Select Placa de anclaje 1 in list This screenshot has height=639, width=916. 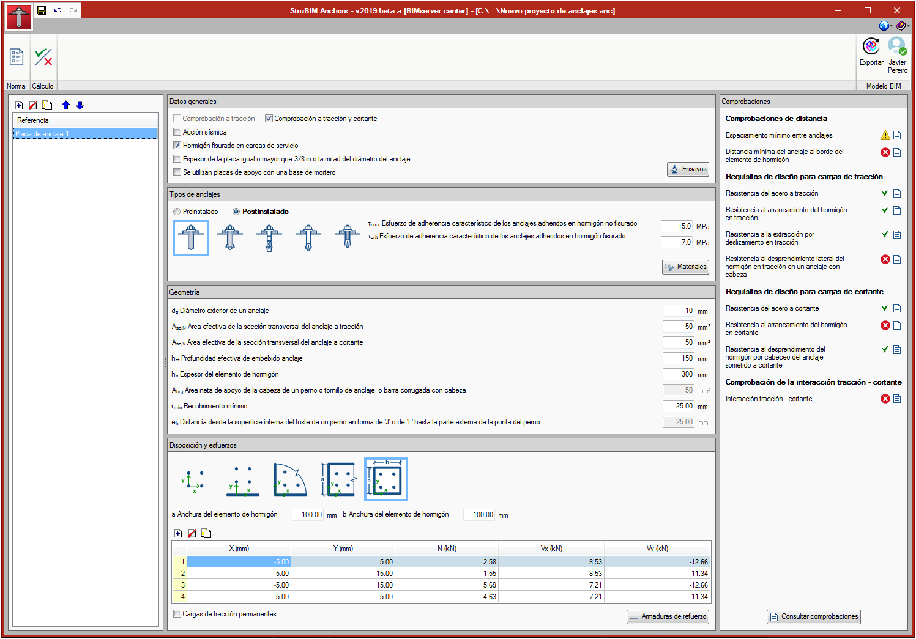(85, 133)
